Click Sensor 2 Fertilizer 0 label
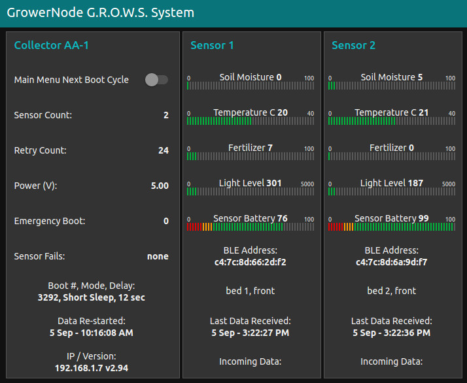467x383 pixels. click(x=392, y=148)
